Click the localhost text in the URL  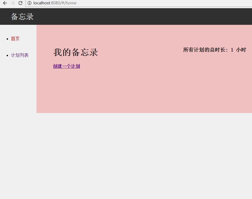(x=42, y=3)
